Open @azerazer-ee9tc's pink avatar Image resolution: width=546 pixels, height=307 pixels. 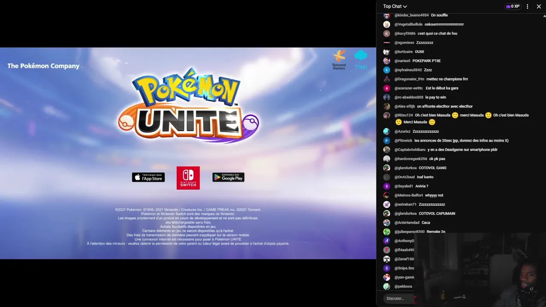(x=386, y=88)
